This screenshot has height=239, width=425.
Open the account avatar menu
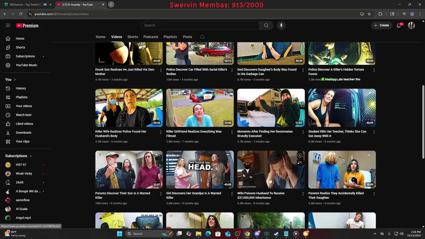point(411,26)
